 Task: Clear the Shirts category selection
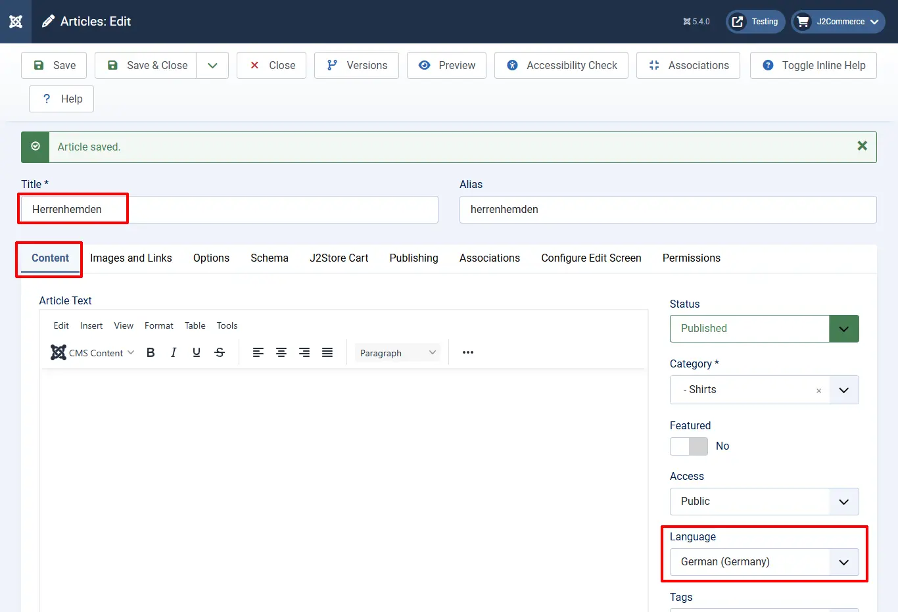(818, 390)
